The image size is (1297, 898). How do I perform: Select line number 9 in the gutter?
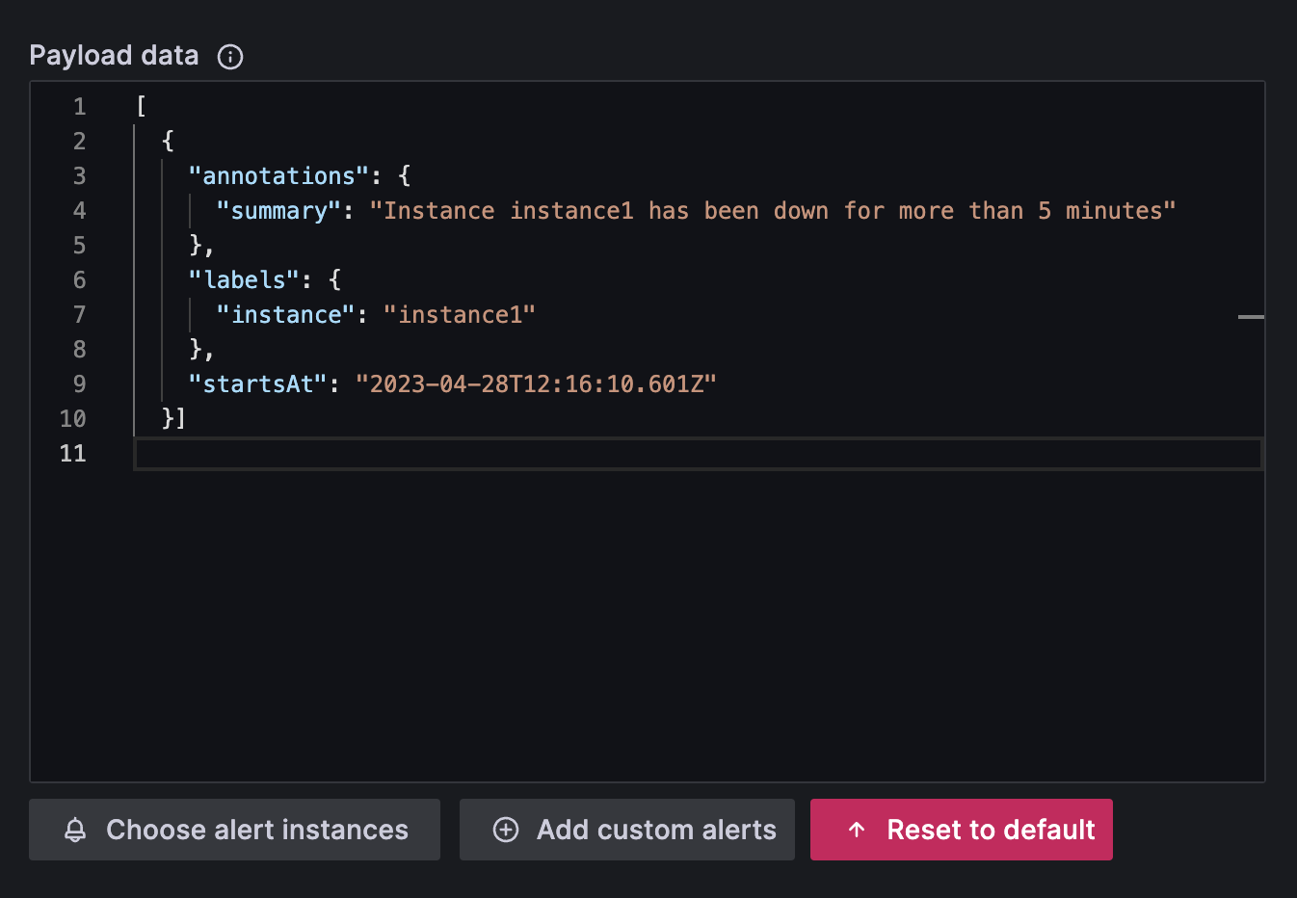click(x=79, y=383)
